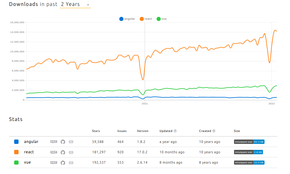This screenshot has height=174, width=290.
Task: Click the react package name link
Action: [x=29, y=152]
